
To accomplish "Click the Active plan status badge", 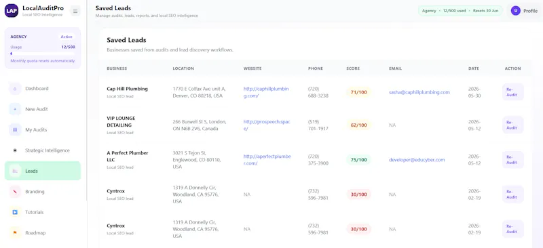I will tap(67, 37).
